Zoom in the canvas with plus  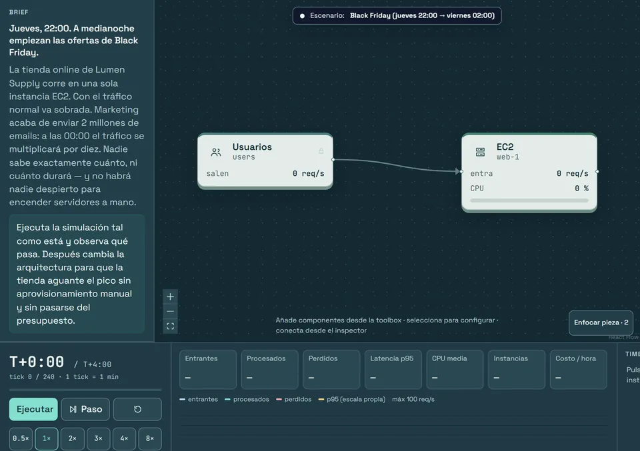[170, 296]
